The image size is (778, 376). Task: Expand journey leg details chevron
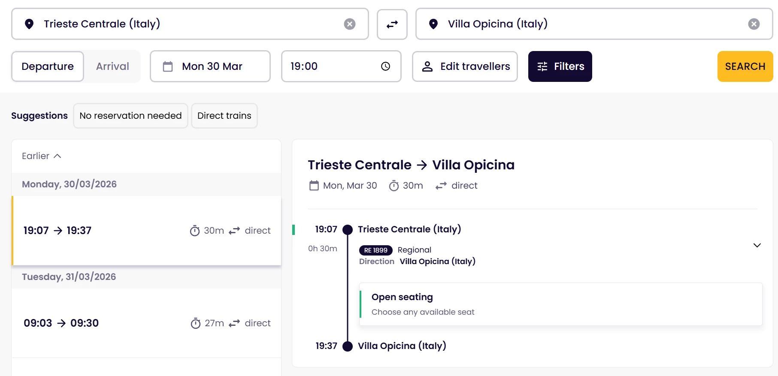tap(757, 245)
